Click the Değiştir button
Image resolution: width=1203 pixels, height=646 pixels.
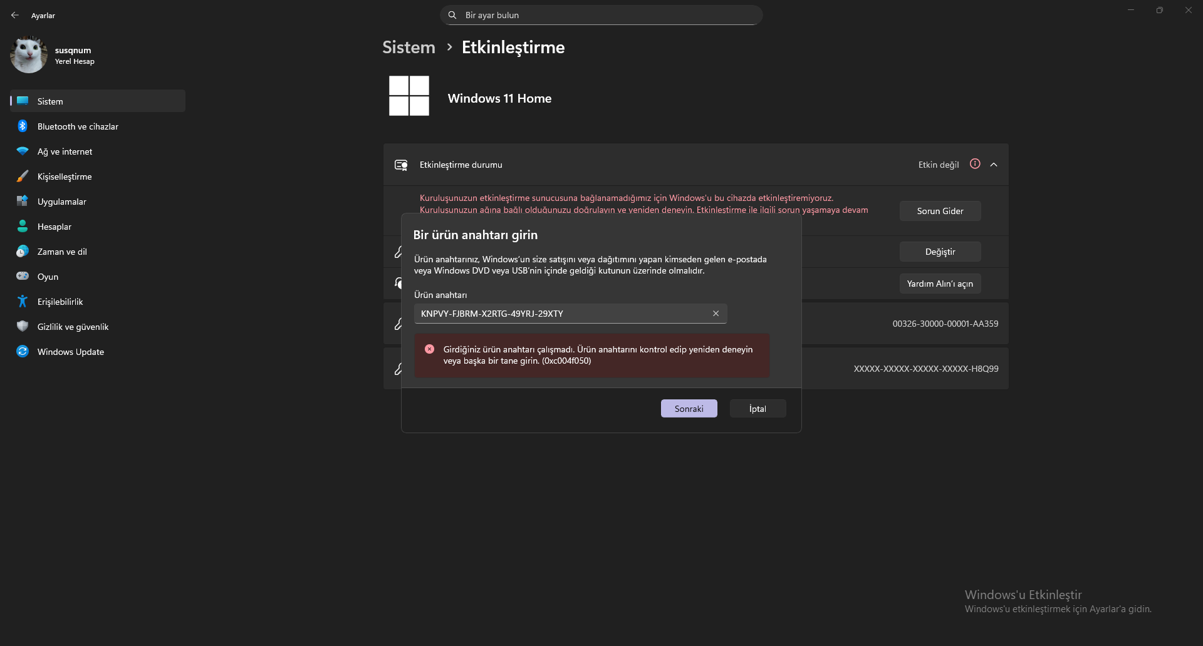coord(940,252)
